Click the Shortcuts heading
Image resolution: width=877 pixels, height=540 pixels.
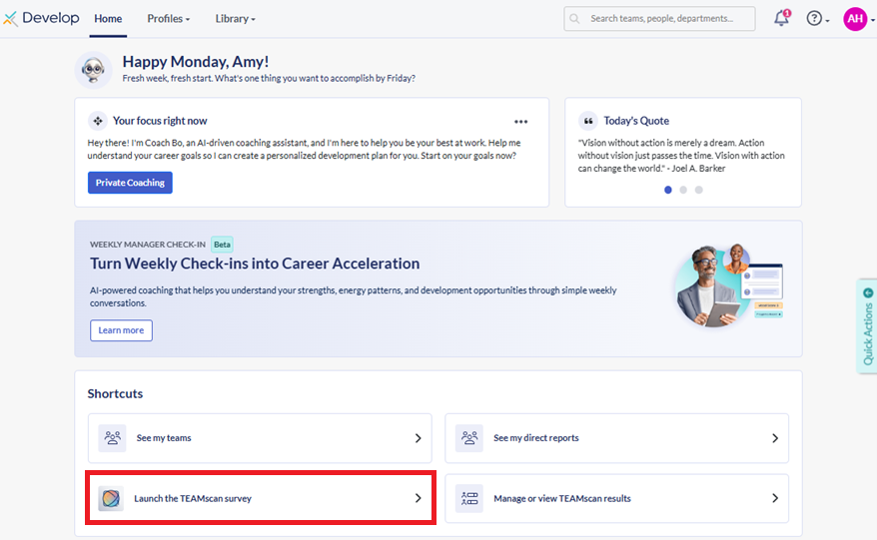[115, 393]
